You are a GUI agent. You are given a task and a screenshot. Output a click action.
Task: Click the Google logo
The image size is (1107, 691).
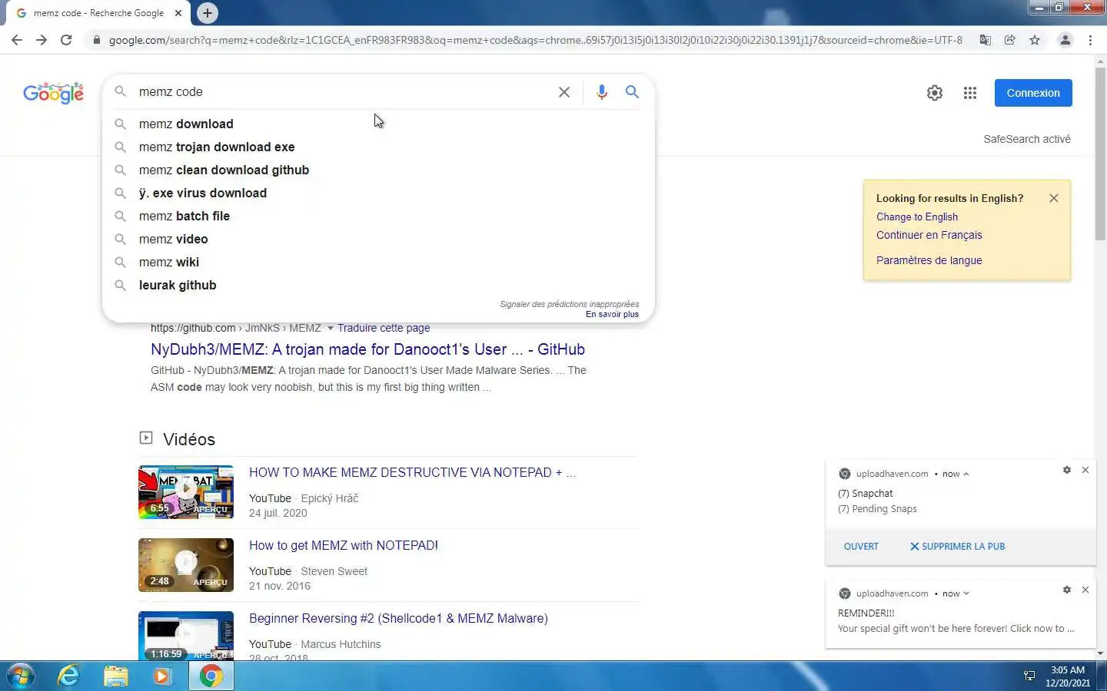coord(54,93)
